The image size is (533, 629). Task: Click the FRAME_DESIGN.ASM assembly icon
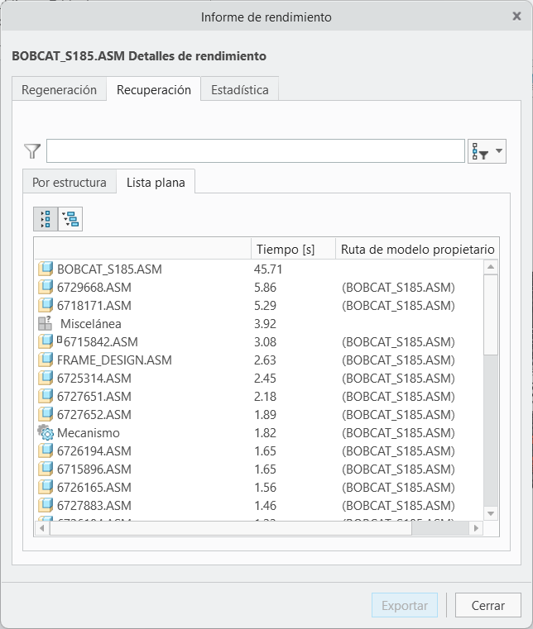[x=46, y=360]
